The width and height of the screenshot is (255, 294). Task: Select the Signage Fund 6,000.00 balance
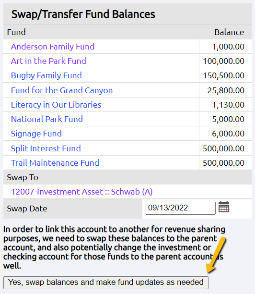pyautogui.click(x=225, y=134)
